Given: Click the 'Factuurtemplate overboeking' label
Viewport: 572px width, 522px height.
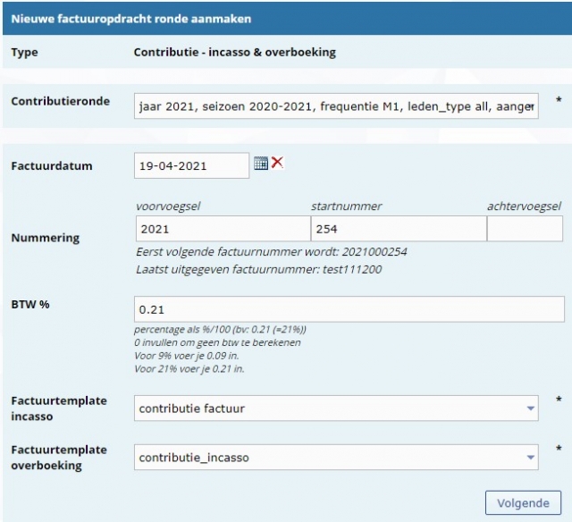Looking at the screenshot, I should coord(58,457).
